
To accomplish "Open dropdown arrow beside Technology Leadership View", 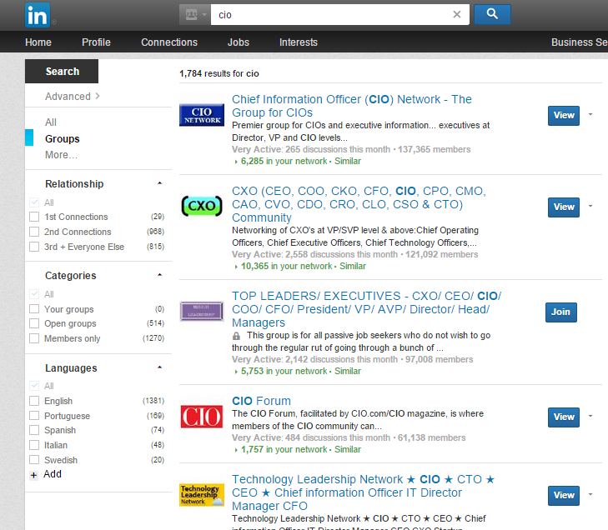I will coord(590,494).
